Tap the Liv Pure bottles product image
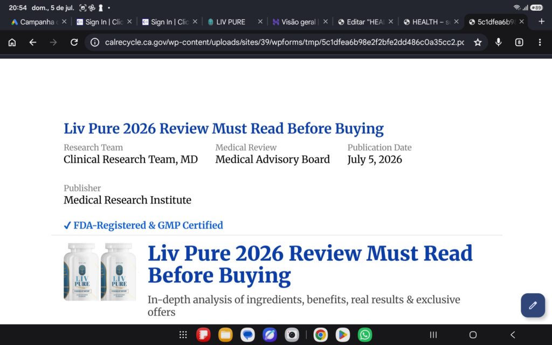Screen dimensions: 552x345 pos(100,272)
